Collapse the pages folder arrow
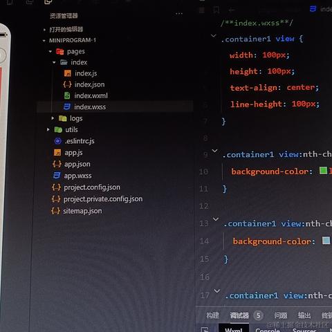The width and height of the screenshot is (332, 332). (x=50, y=51)
